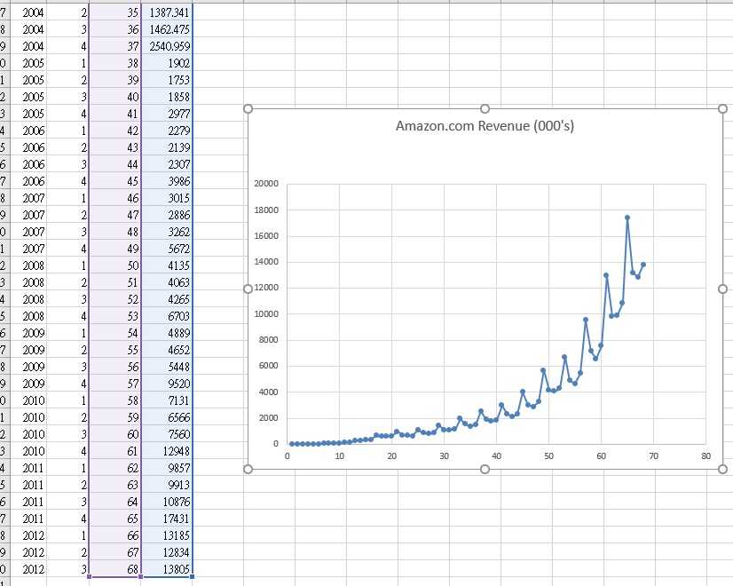Click the revenue value 5672
The image size is (733, 586).
(167, 249)
